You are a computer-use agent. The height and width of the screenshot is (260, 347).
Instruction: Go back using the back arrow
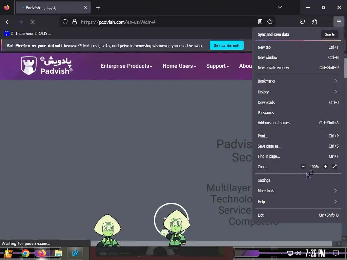click(8, 22)
